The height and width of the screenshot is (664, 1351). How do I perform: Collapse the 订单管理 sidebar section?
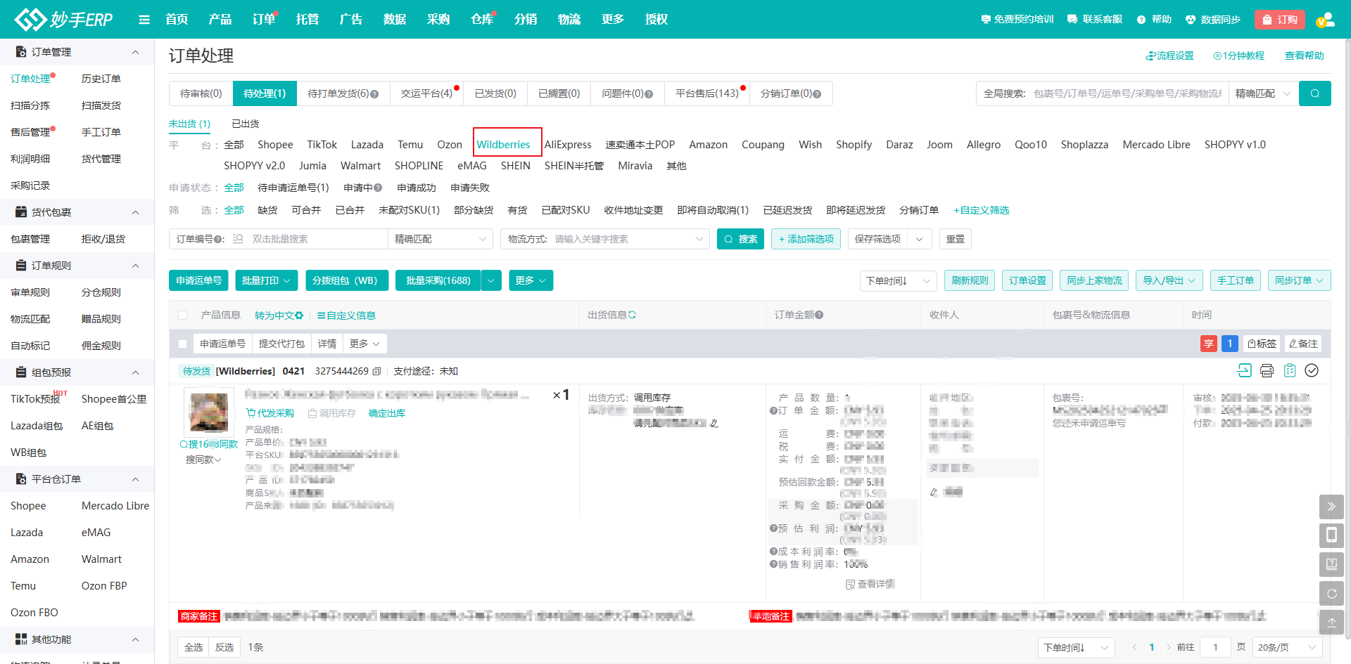pos(135,52)
